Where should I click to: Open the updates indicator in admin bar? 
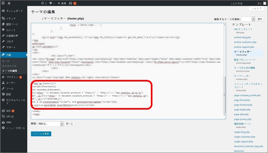coord(44,3)
